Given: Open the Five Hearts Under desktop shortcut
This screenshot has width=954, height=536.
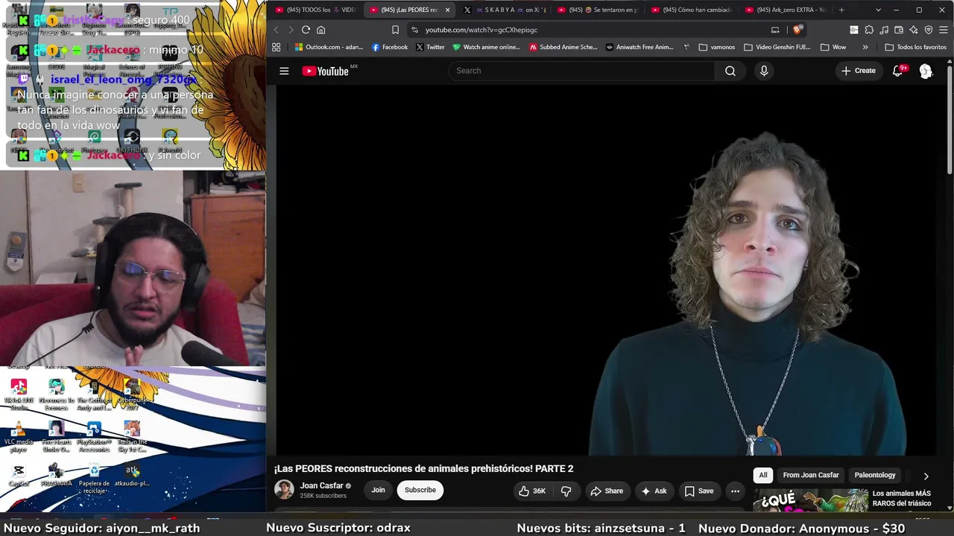Looking at the screenshot, I should point(56,437).
